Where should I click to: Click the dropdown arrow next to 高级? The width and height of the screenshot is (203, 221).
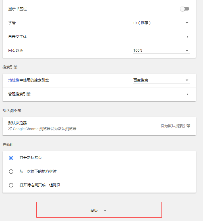(x=105, y=211)
